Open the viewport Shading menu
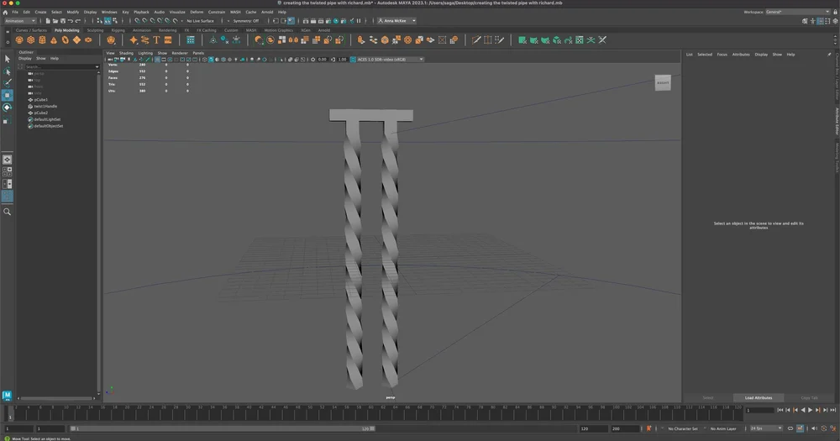840x441 pixels. click(126, 53)
